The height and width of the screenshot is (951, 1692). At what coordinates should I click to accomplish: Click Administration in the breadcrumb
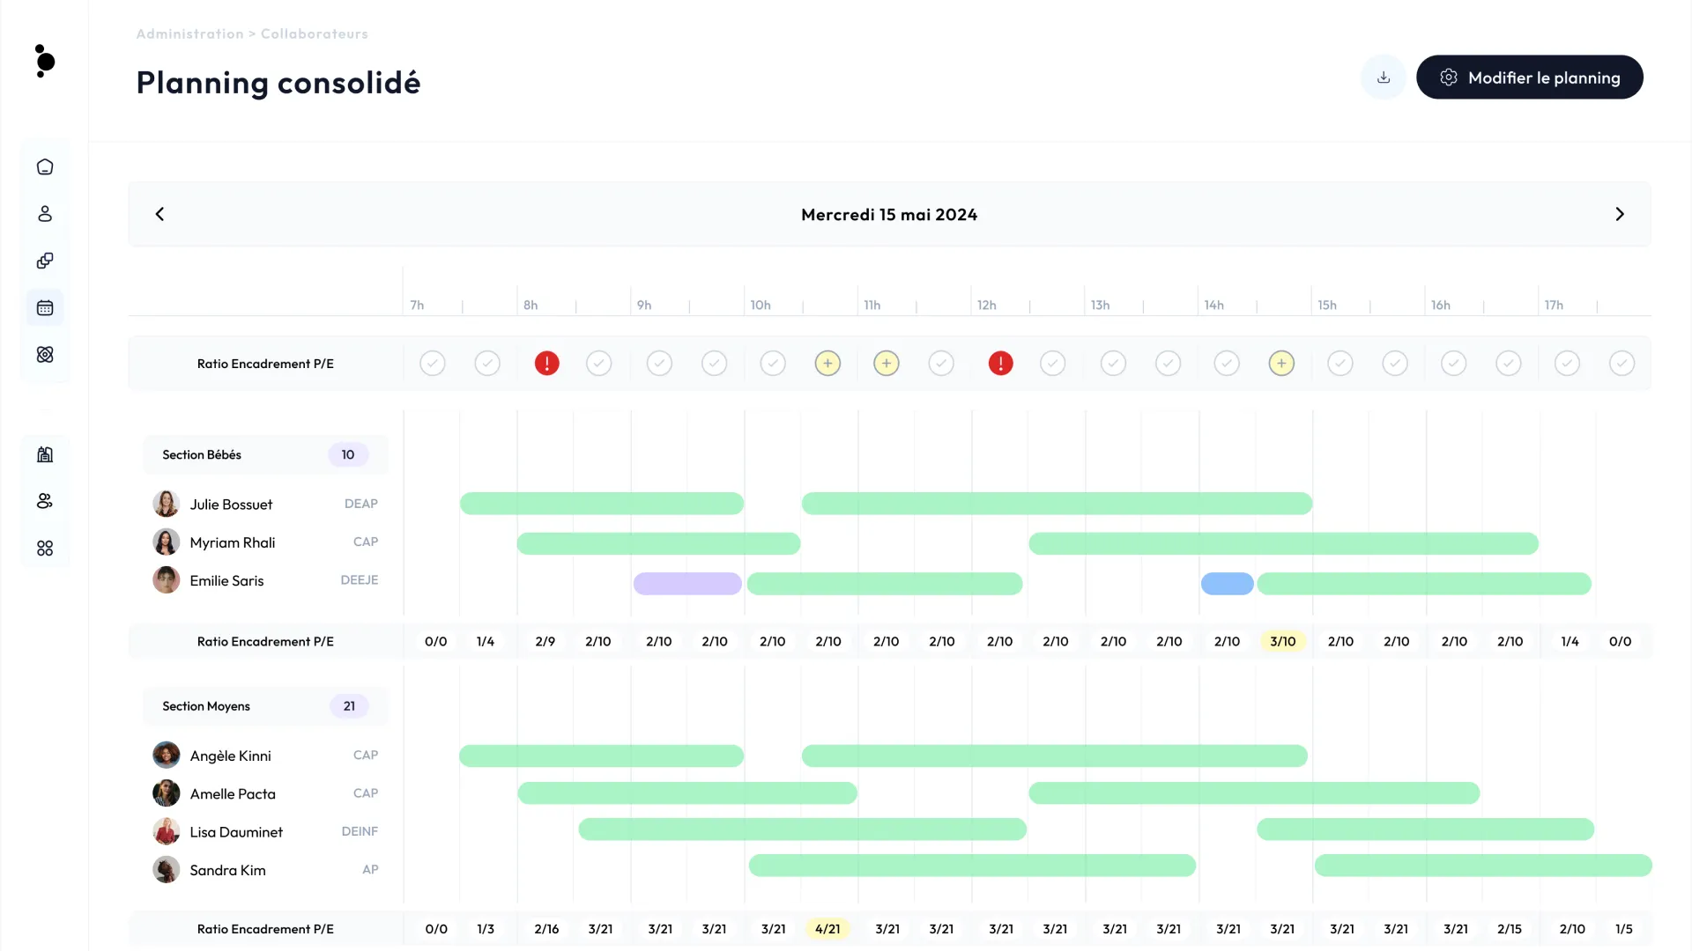tap(189, 33)
